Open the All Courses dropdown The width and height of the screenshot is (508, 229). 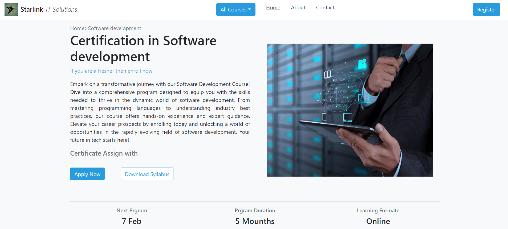[235, 10]
